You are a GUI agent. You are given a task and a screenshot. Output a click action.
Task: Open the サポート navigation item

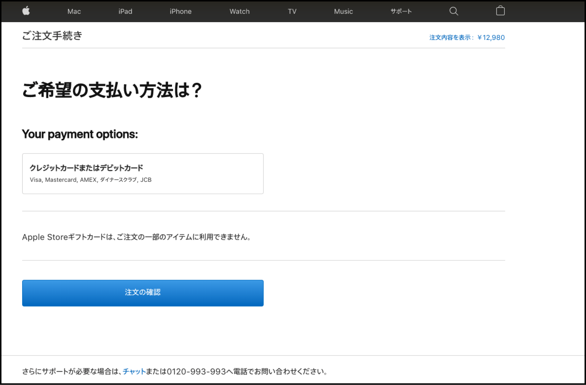401,11
